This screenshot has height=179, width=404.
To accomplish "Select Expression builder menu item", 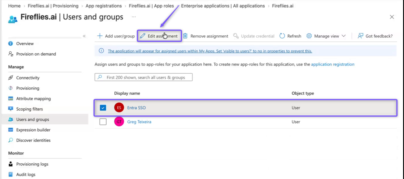I will pyautogui.click(x=33, y=130).
